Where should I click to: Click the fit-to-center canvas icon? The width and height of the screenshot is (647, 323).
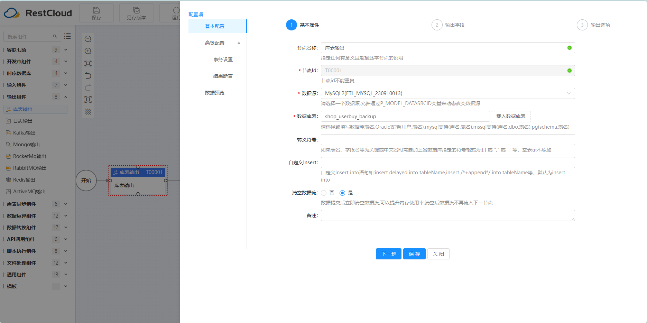(x=88, y=63)
